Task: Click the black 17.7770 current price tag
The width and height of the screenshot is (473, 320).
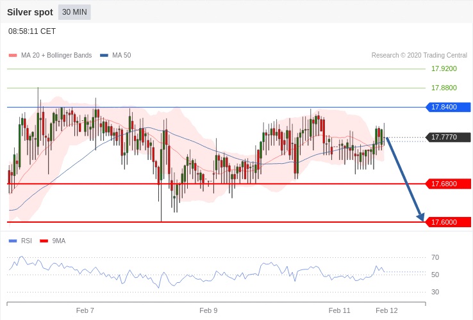Action: [448, 138]
